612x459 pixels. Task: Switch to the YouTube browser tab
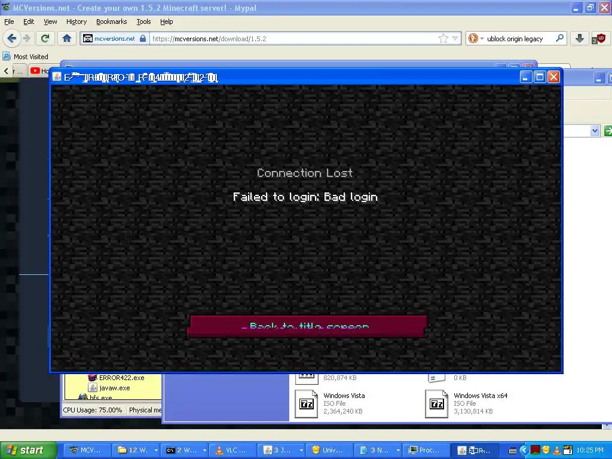pyautogui.click(x=39, y=71)
